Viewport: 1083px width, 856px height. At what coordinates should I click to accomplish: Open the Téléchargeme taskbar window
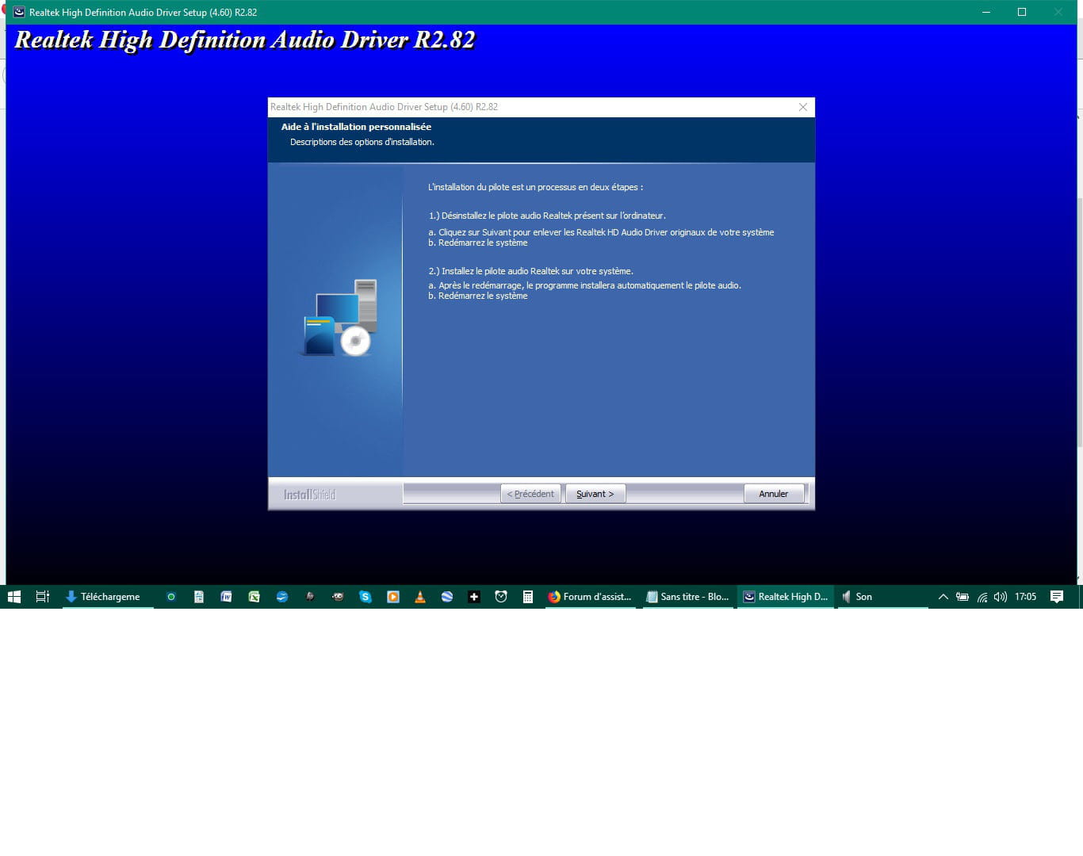tap(108, 597)
